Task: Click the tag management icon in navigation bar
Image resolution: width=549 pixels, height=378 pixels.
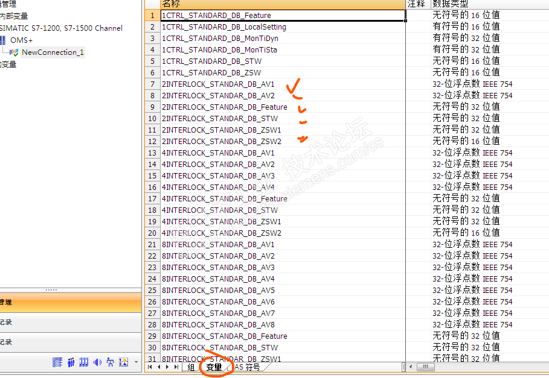Action: tap(57, 362)
